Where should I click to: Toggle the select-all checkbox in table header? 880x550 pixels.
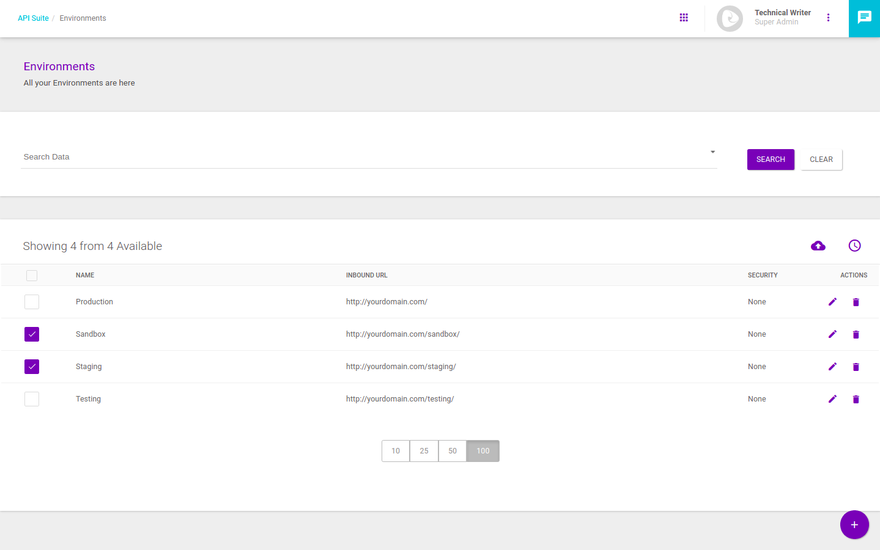[x=31, y=276]
